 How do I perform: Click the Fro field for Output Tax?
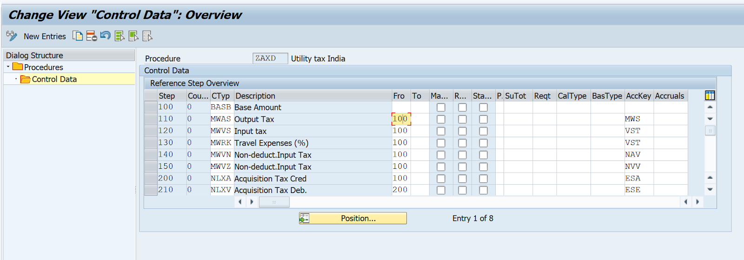401,119
